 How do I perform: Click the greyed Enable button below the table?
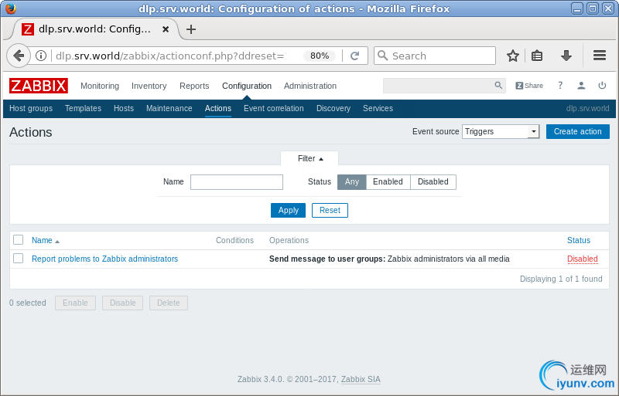tap(75, 303)
